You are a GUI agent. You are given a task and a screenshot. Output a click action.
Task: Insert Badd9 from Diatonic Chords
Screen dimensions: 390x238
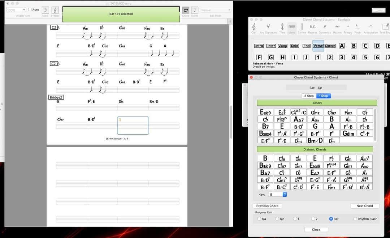tap(265, 165)
